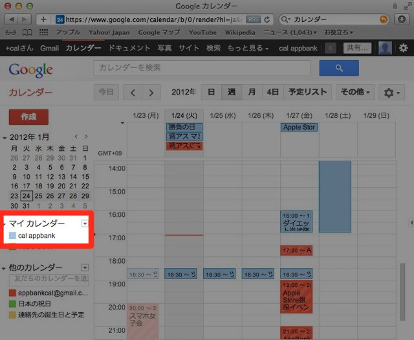The width and height of the screenshot is (414, 340).
Task: Open calendar settings gear dropdown
Action: [391, 92]
